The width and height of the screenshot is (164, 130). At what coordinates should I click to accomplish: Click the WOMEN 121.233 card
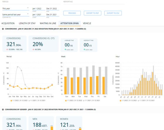[x=69, y=123]
